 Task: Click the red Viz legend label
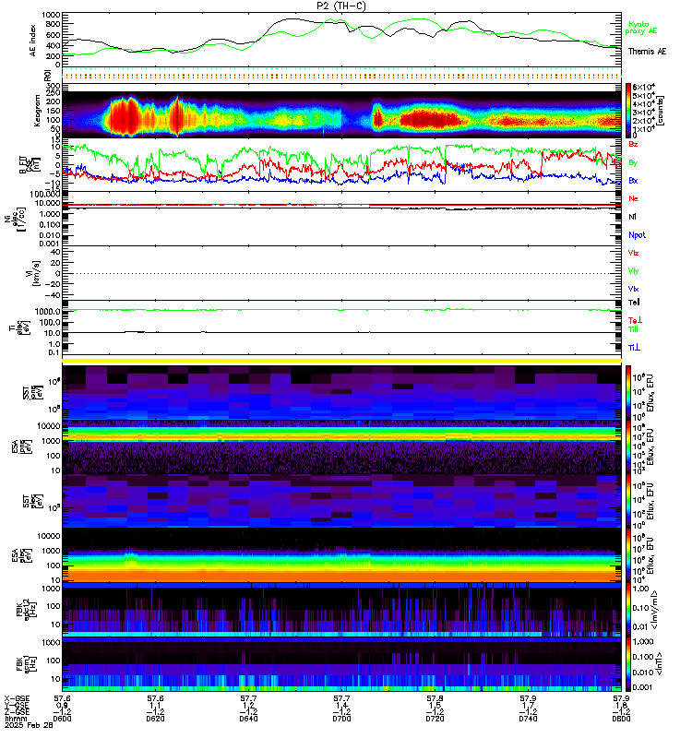(633, 253)
